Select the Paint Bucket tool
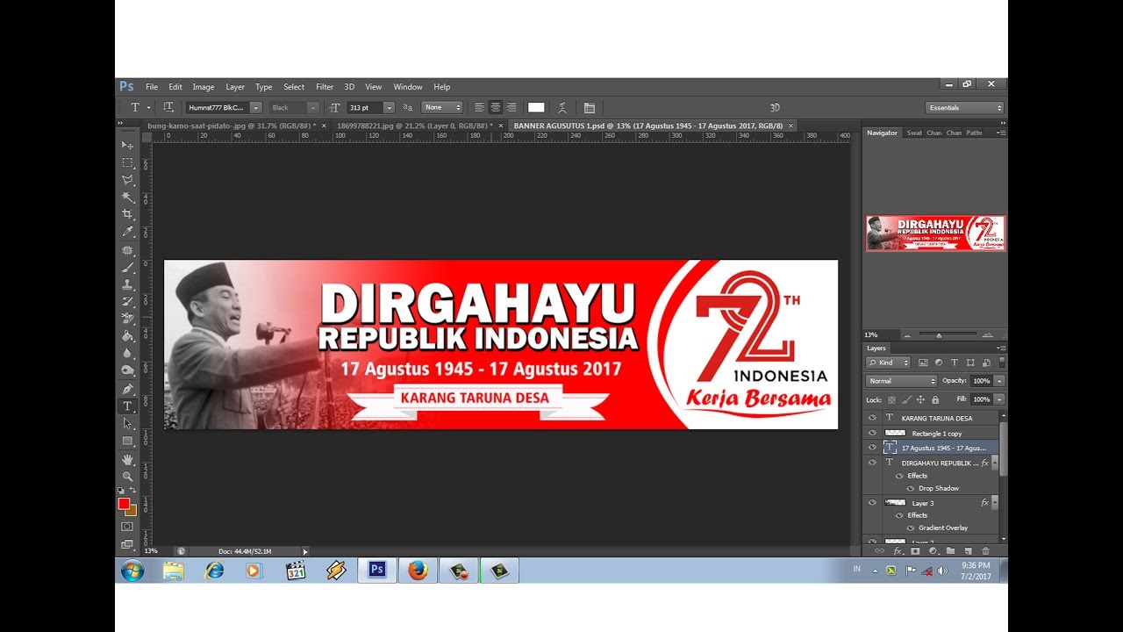The height and width of the screenshot is (632, 1123). [x=127, y=335]
